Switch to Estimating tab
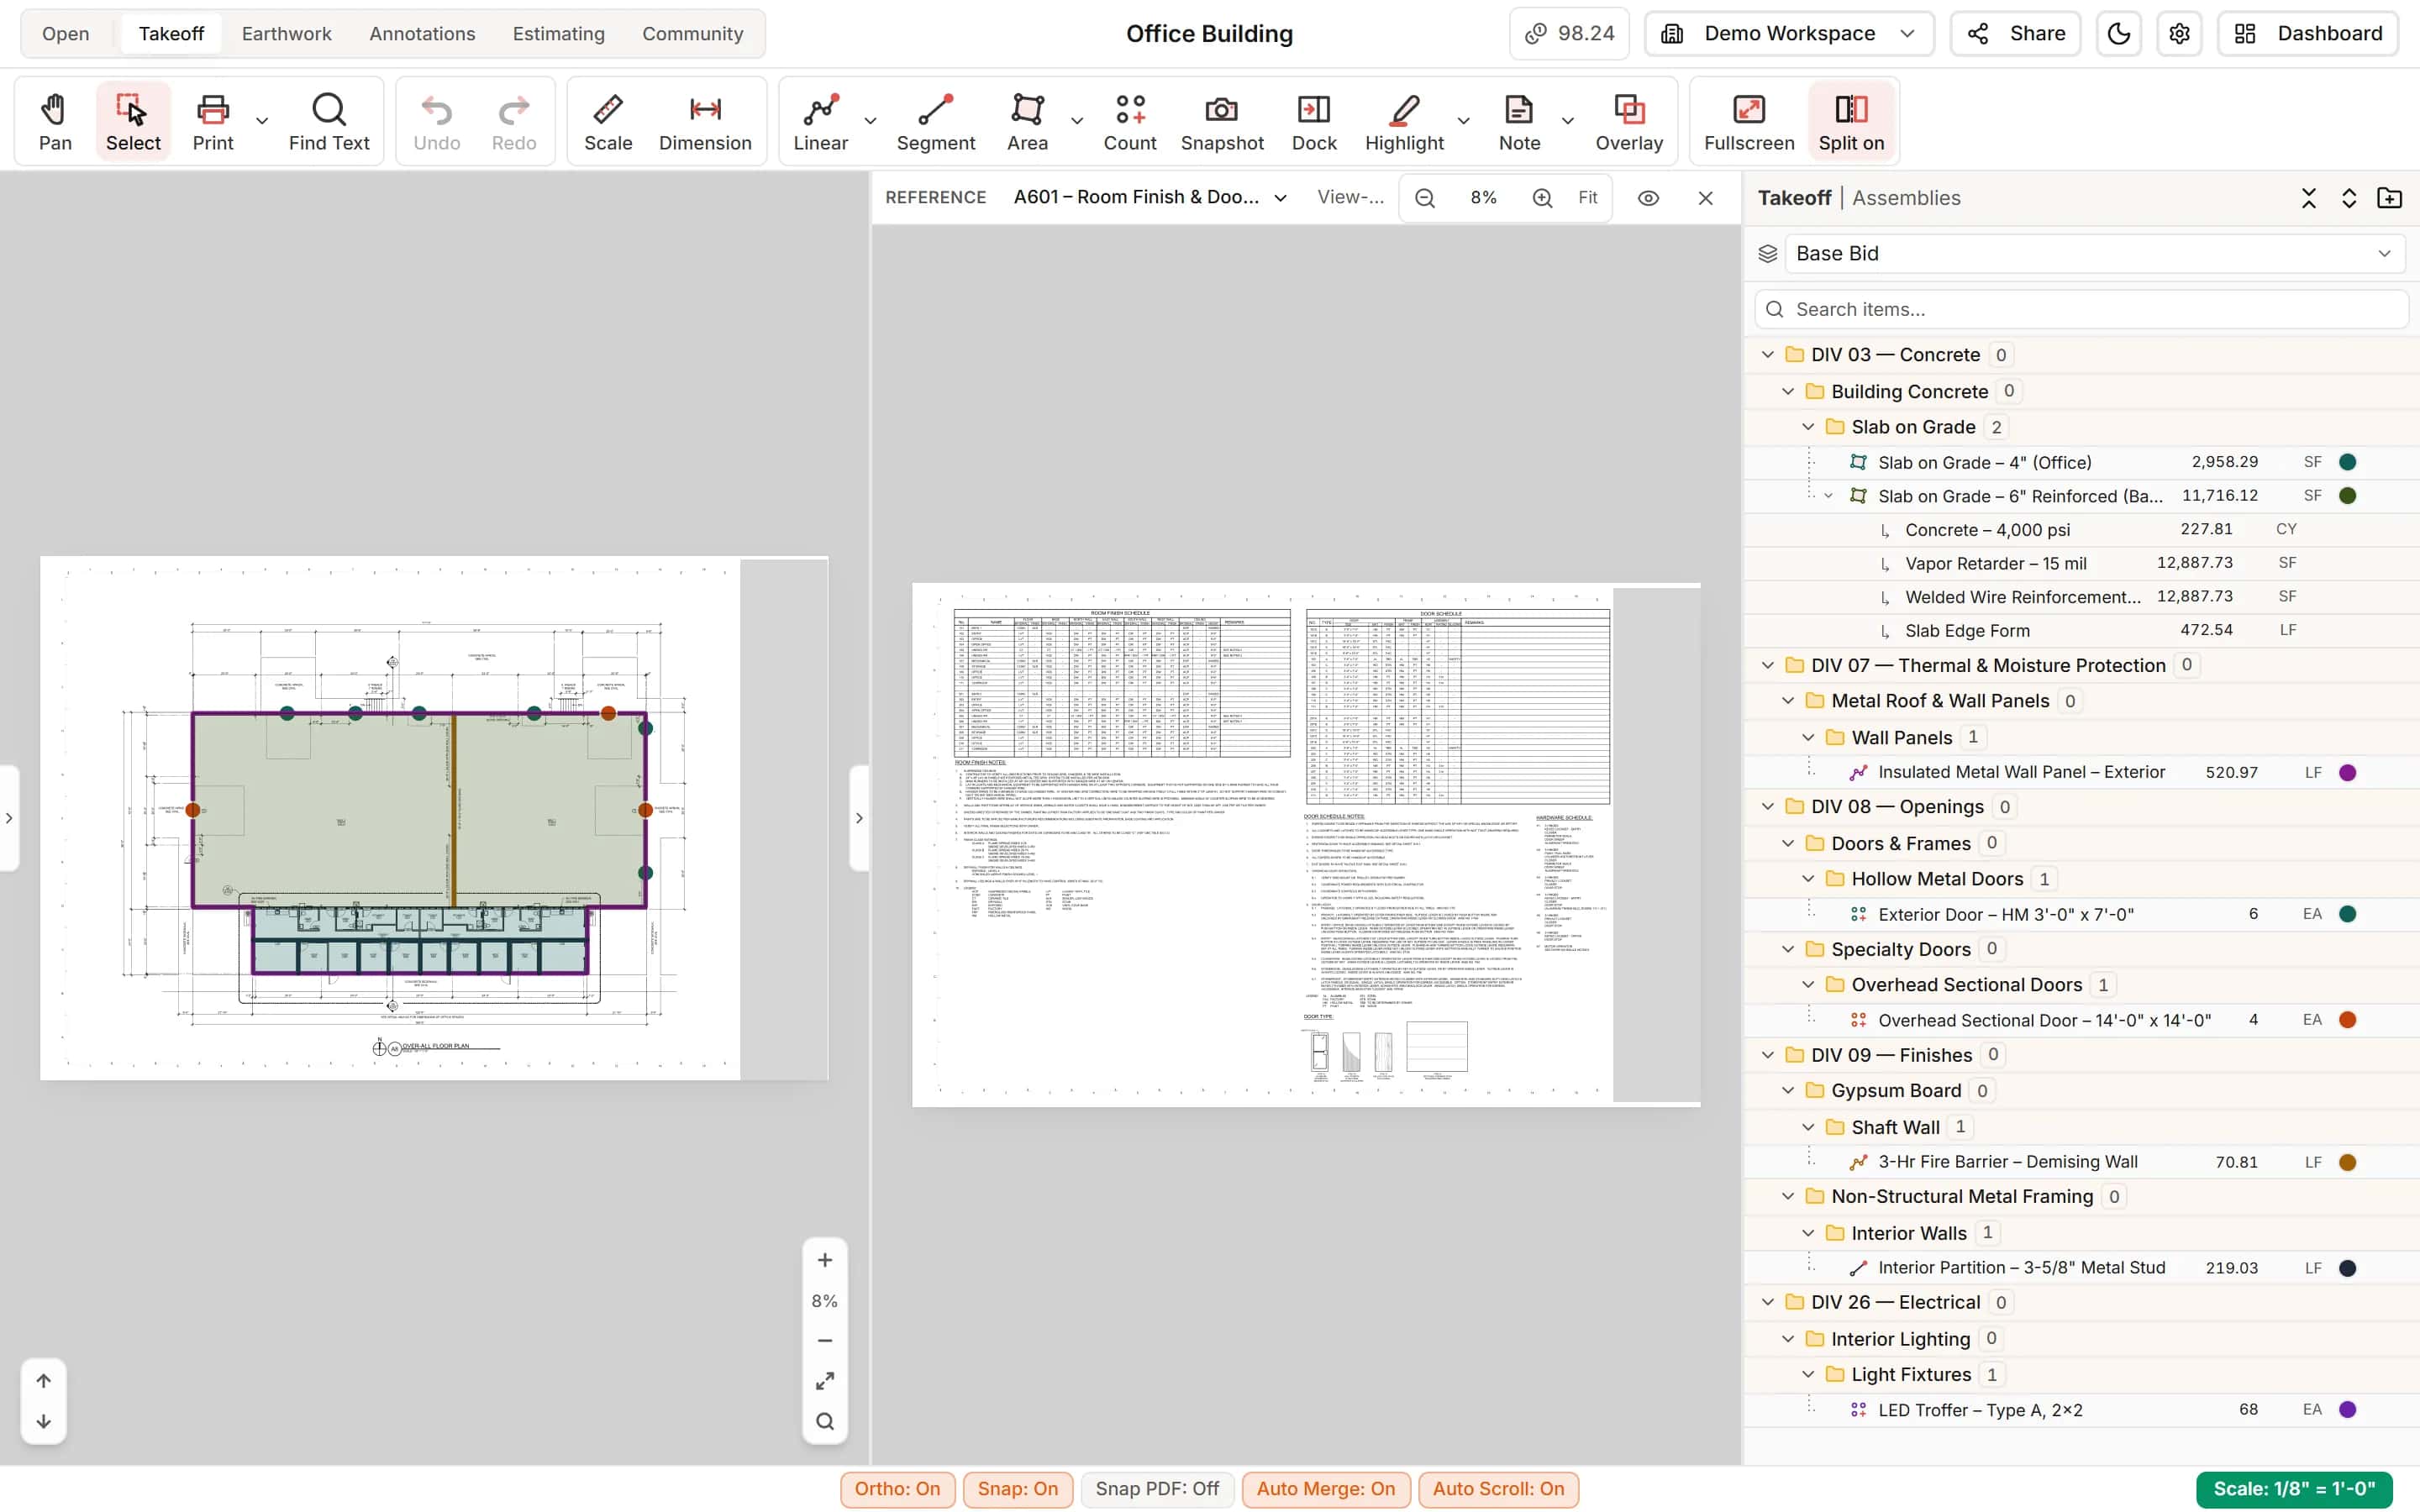 tap(558, 34)
